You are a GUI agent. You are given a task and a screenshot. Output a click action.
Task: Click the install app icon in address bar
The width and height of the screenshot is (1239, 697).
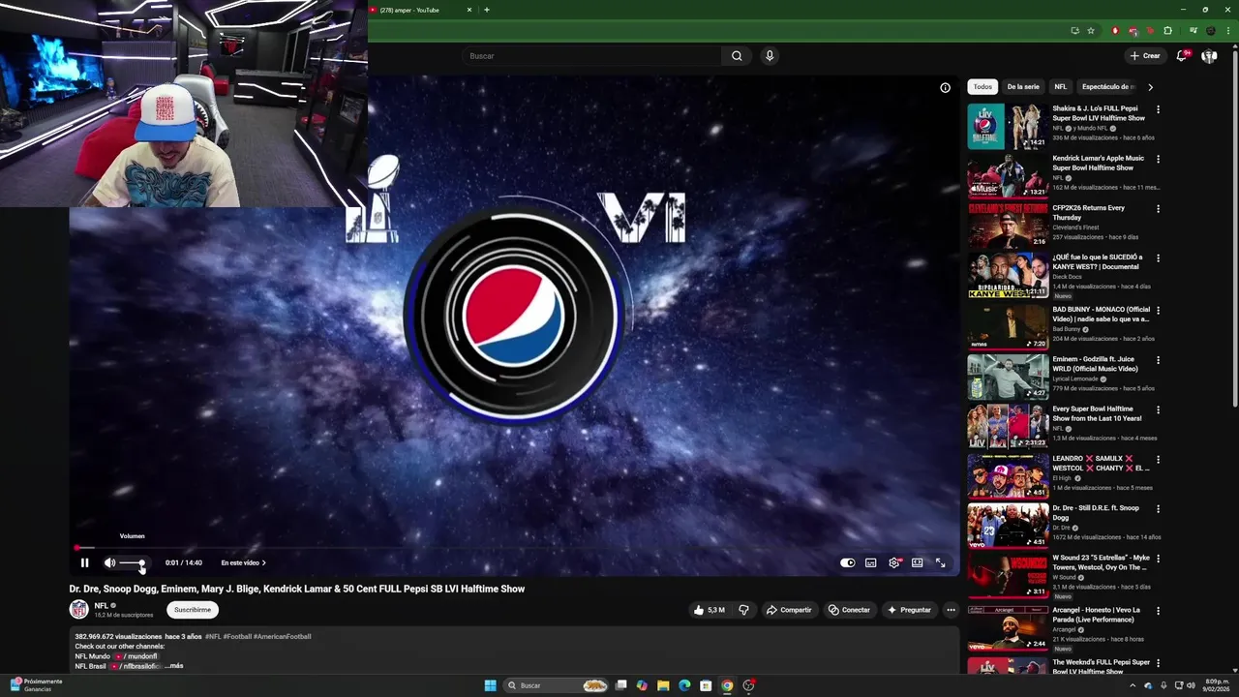(x=1074, y=31)
